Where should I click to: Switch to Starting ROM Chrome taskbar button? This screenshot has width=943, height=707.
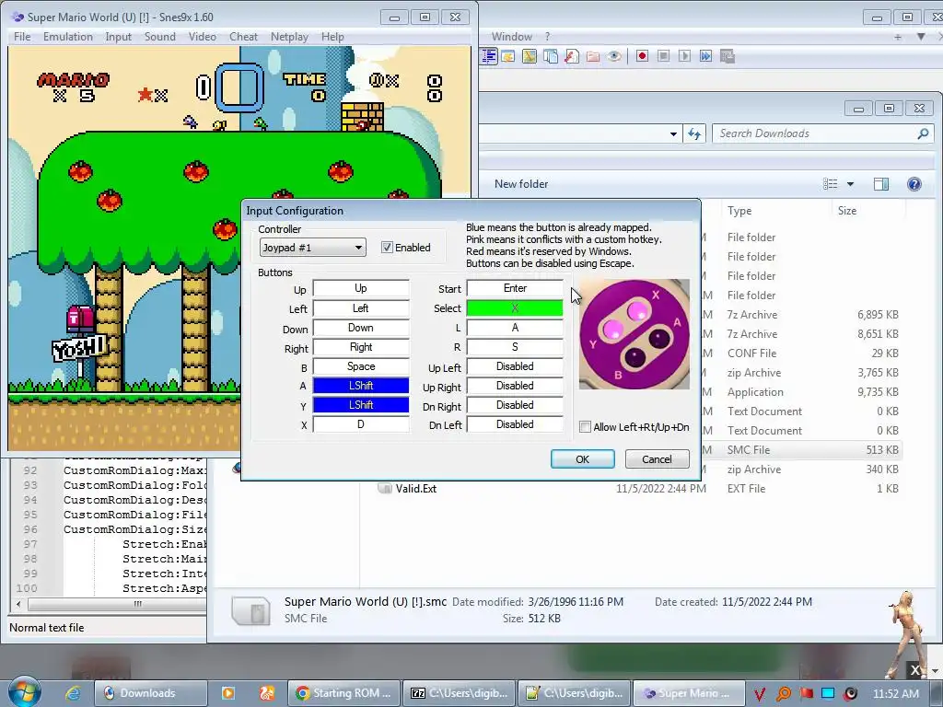click(x=343, y=693)
